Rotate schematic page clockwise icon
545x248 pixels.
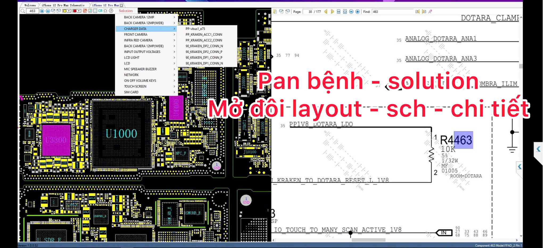[281, 11]
